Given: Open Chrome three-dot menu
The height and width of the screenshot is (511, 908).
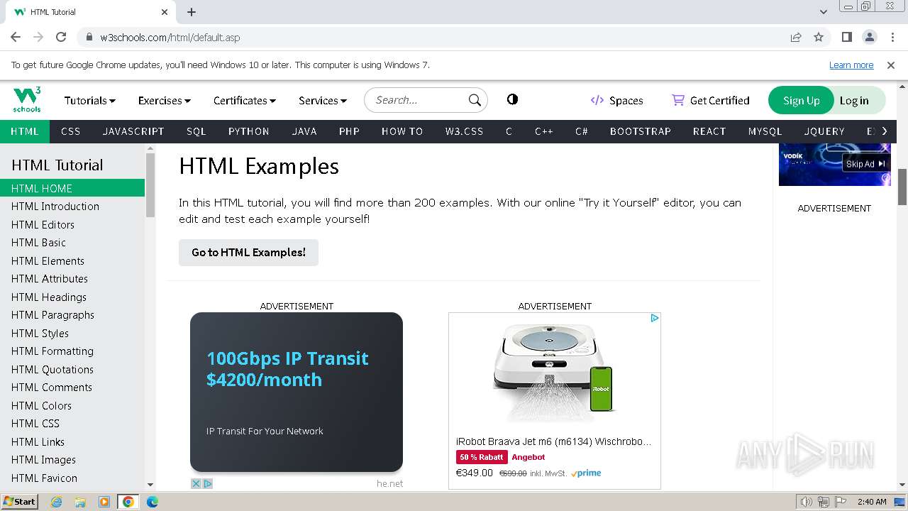Looking at the screenshot, I should coord(892,37).
